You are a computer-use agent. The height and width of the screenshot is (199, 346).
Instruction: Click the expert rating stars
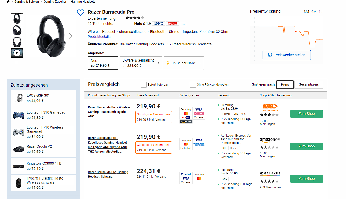(135, 18)
